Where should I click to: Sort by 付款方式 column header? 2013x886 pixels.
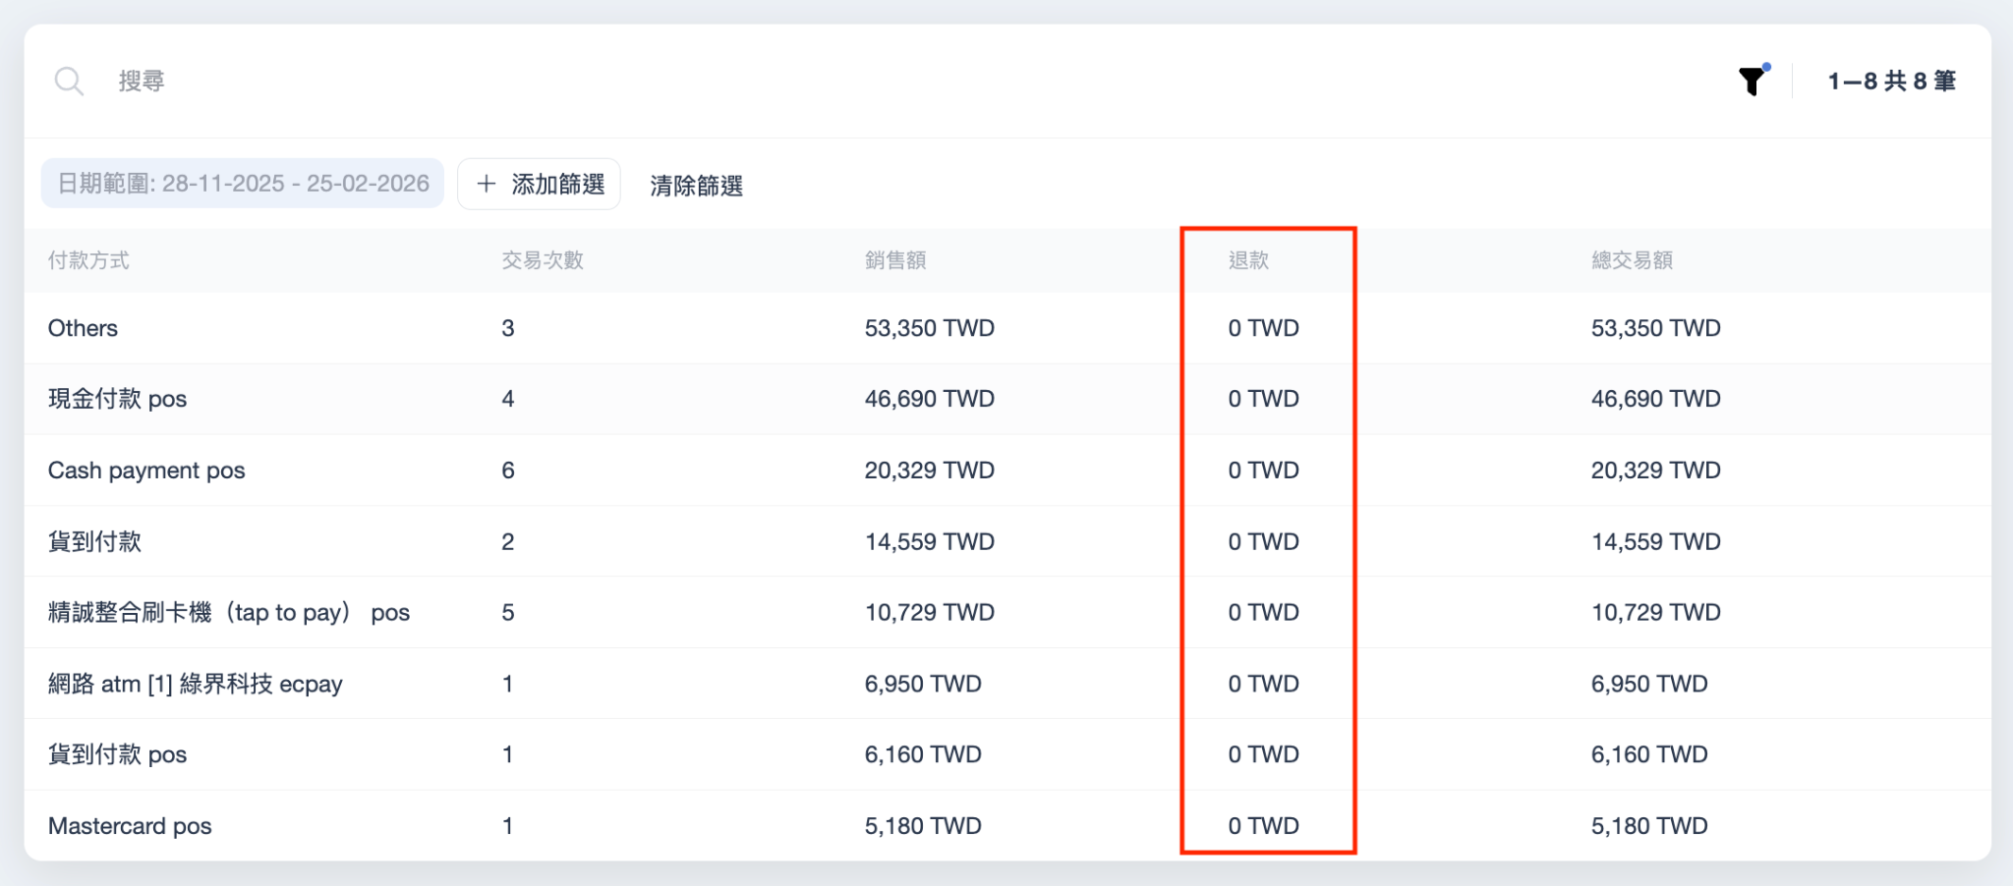(88, 260)
